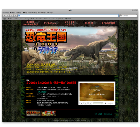140x127 pixels.
Task: Open the Google search engine dropdown
Action: coord(121,16)
